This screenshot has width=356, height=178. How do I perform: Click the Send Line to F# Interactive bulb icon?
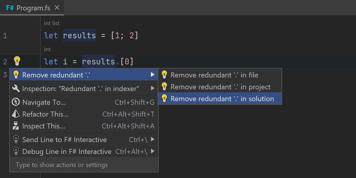click(16, 140)
